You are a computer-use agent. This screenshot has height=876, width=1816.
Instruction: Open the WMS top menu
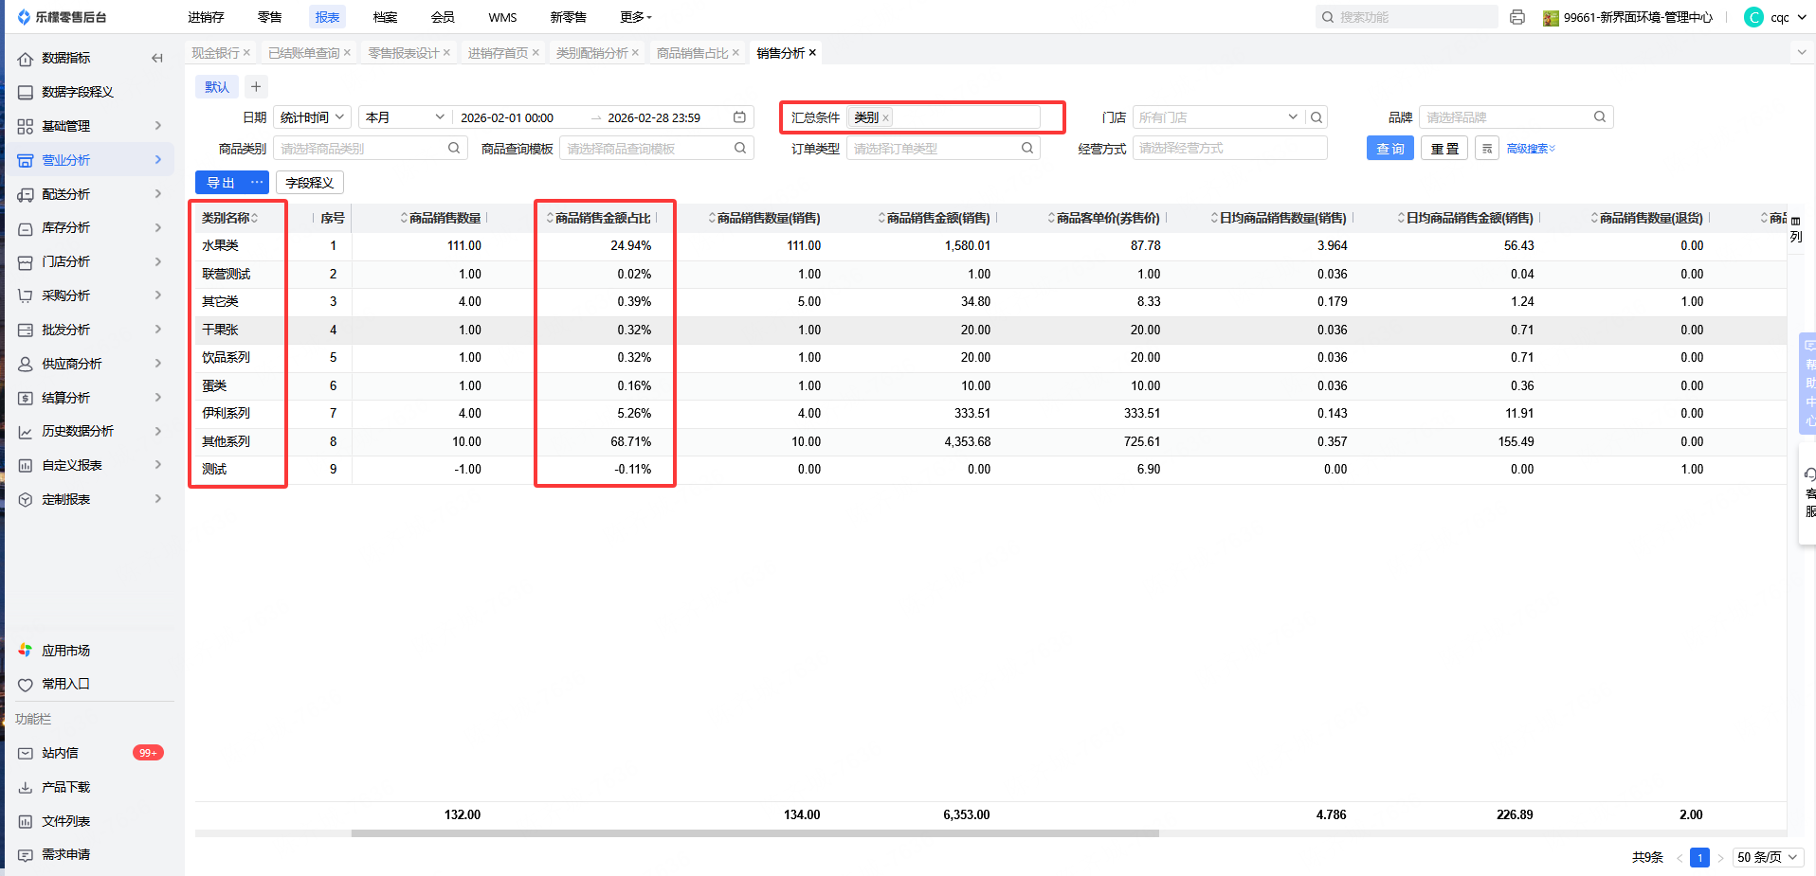tap(502, 17)
